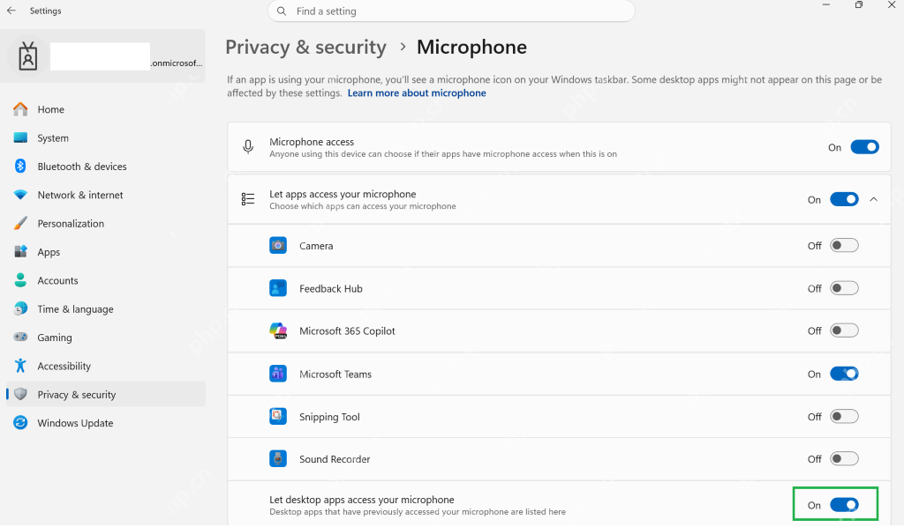The width and height of the screenshot is (904, 527).
Task: Click the Sound Recorder app icon
Action: (x=278, y=458)
